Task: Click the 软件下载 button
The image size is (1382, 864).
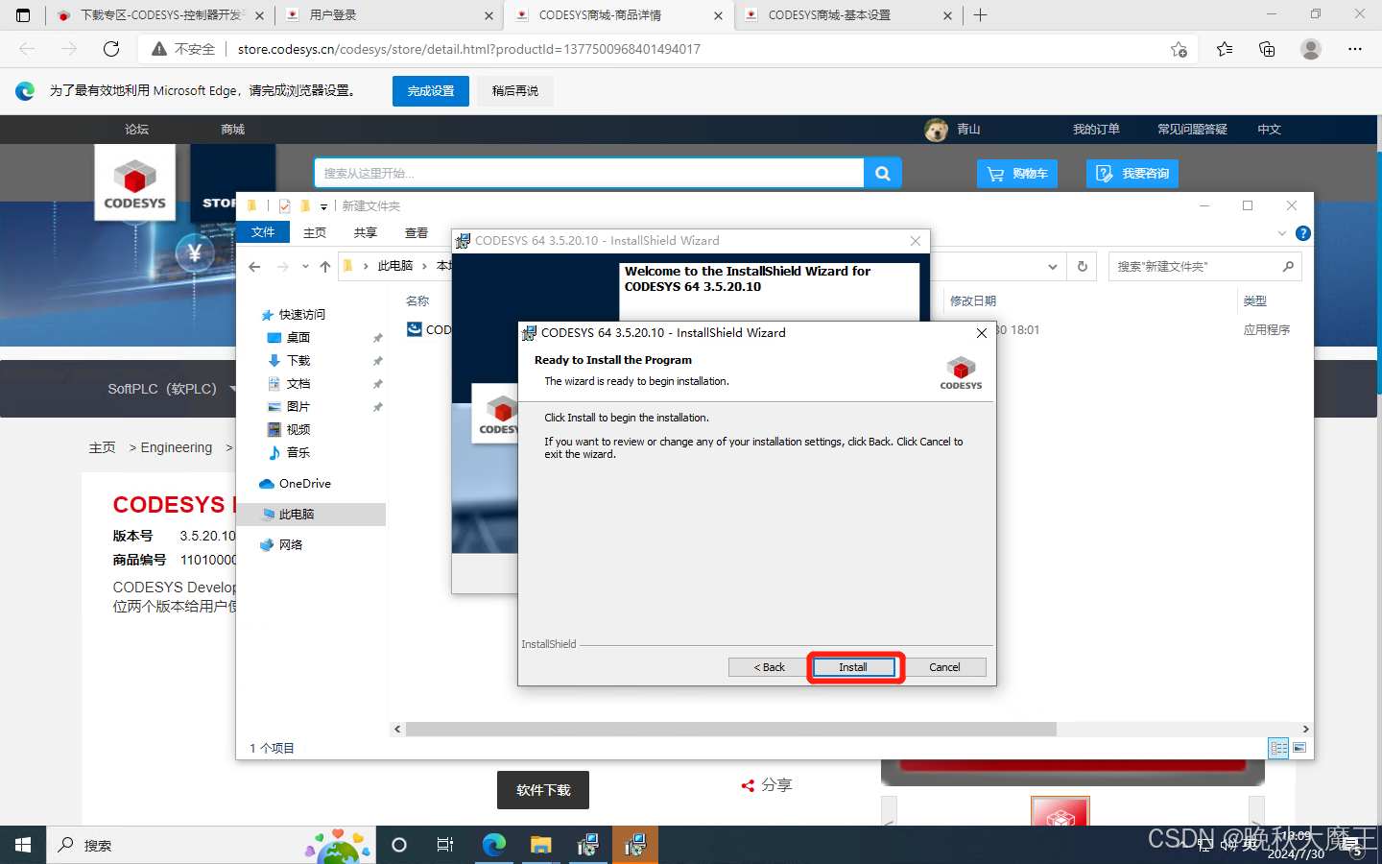Action: tap(543, 790)
